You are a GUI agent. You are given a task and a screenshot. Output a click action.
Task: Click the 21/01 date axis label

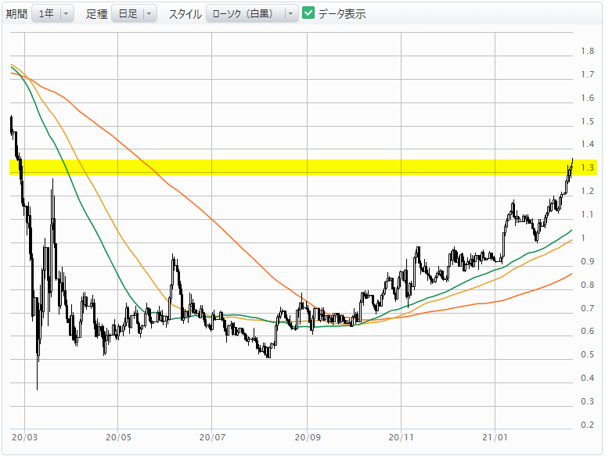pos(495,437)
